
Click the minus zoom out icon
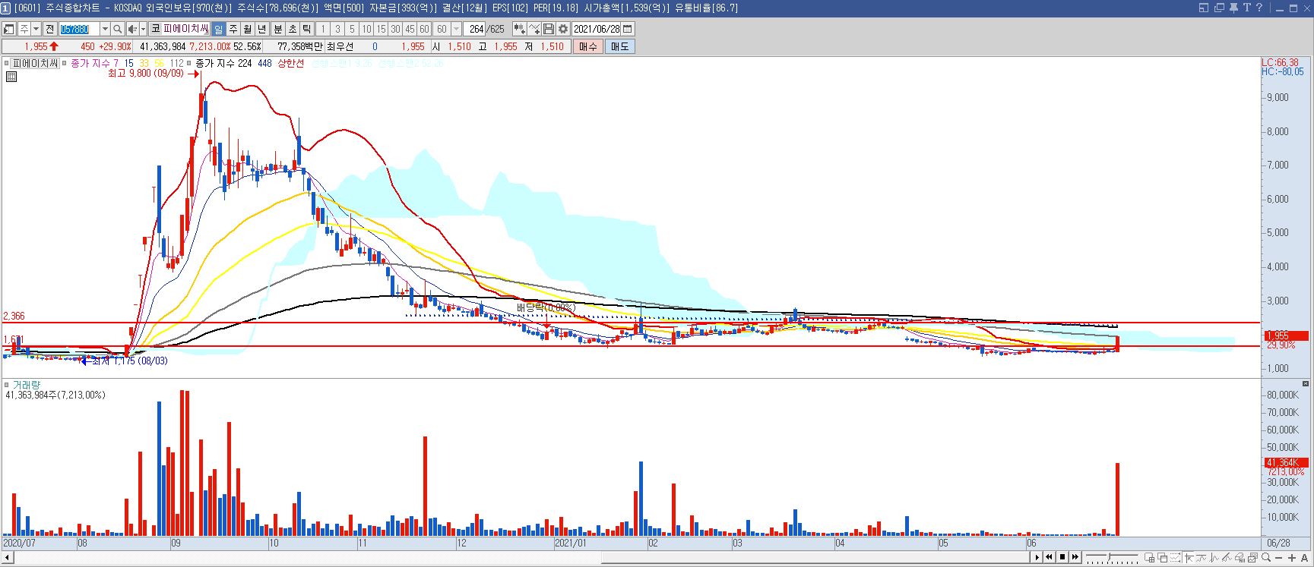pos(1279,558)
